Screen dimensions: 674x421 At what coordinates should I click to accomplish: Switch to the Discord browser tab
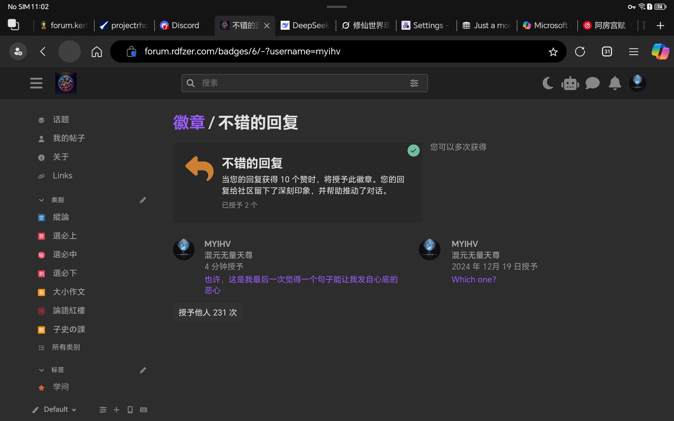[x=180, y=25]
